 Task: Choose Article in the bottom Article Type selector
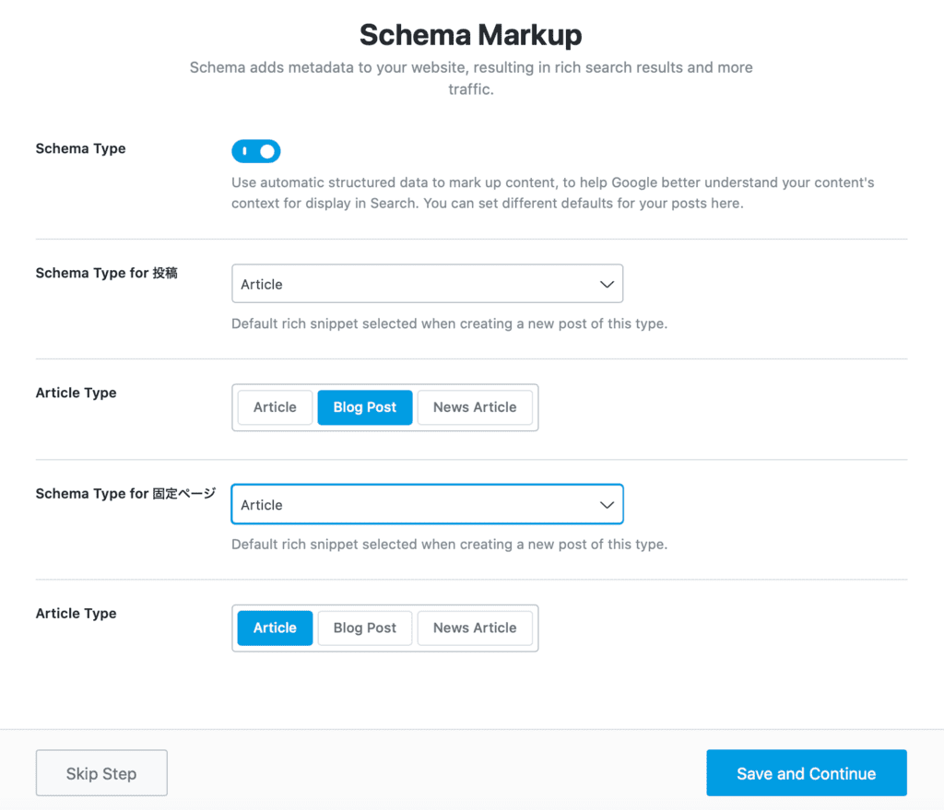tap(274, 628)
